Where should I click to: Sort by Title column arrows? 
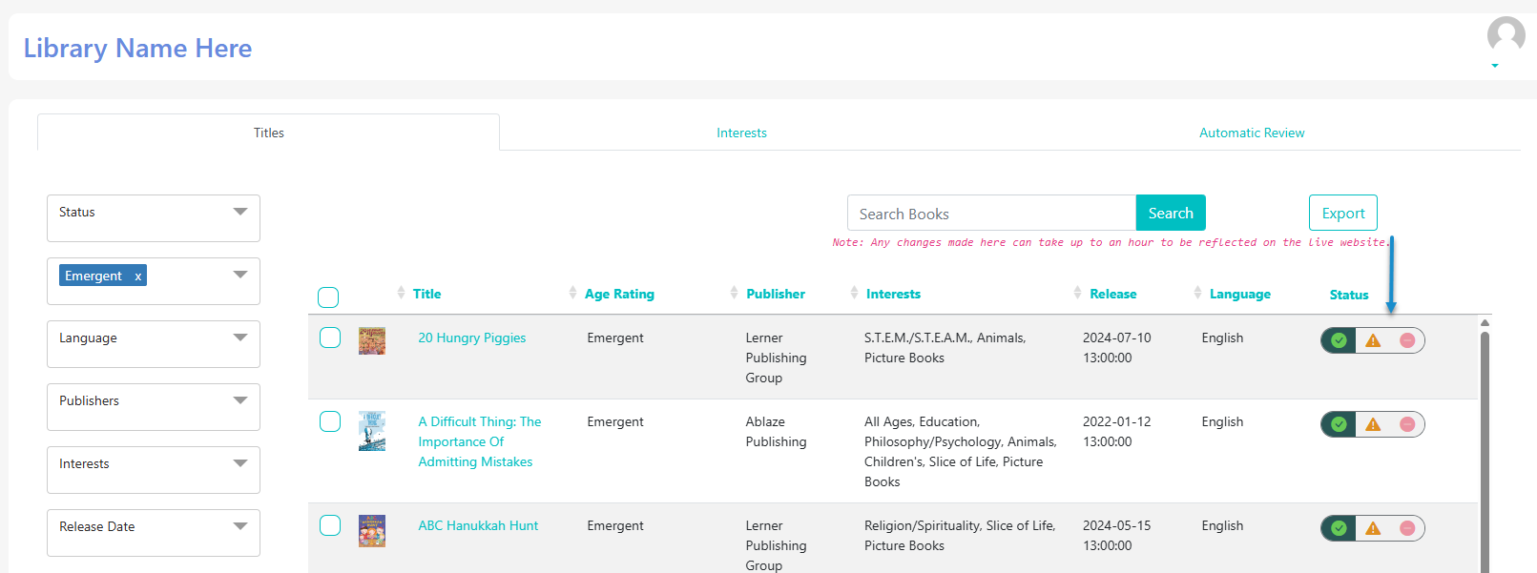401,293
